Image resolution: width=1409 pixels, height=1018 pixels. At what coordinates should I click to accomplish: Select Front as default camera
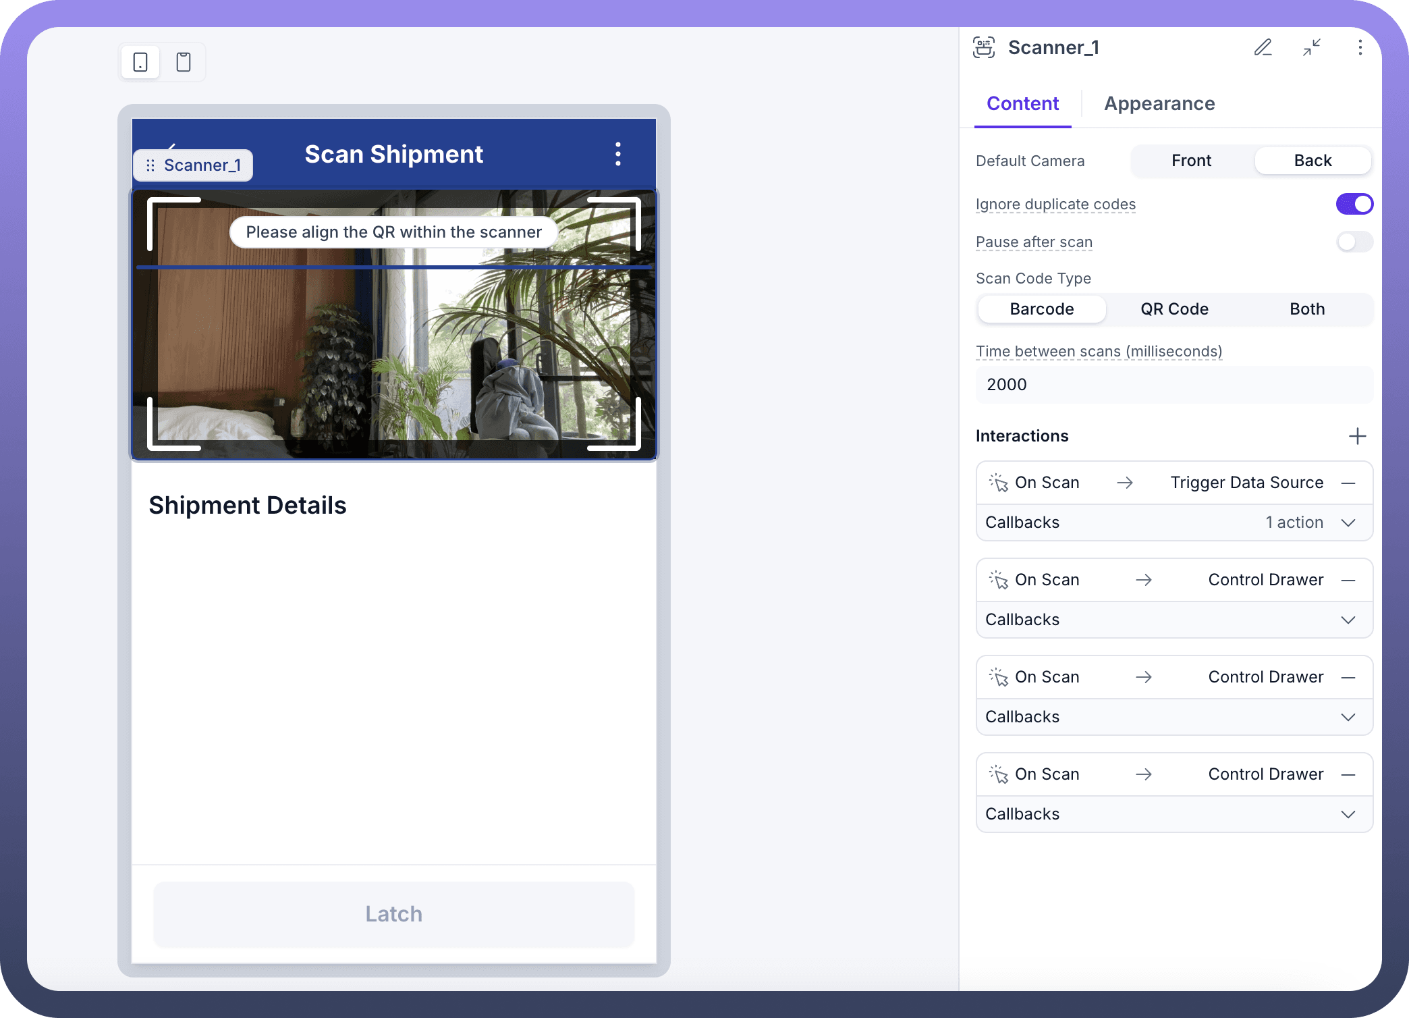tap(1191, 161)
